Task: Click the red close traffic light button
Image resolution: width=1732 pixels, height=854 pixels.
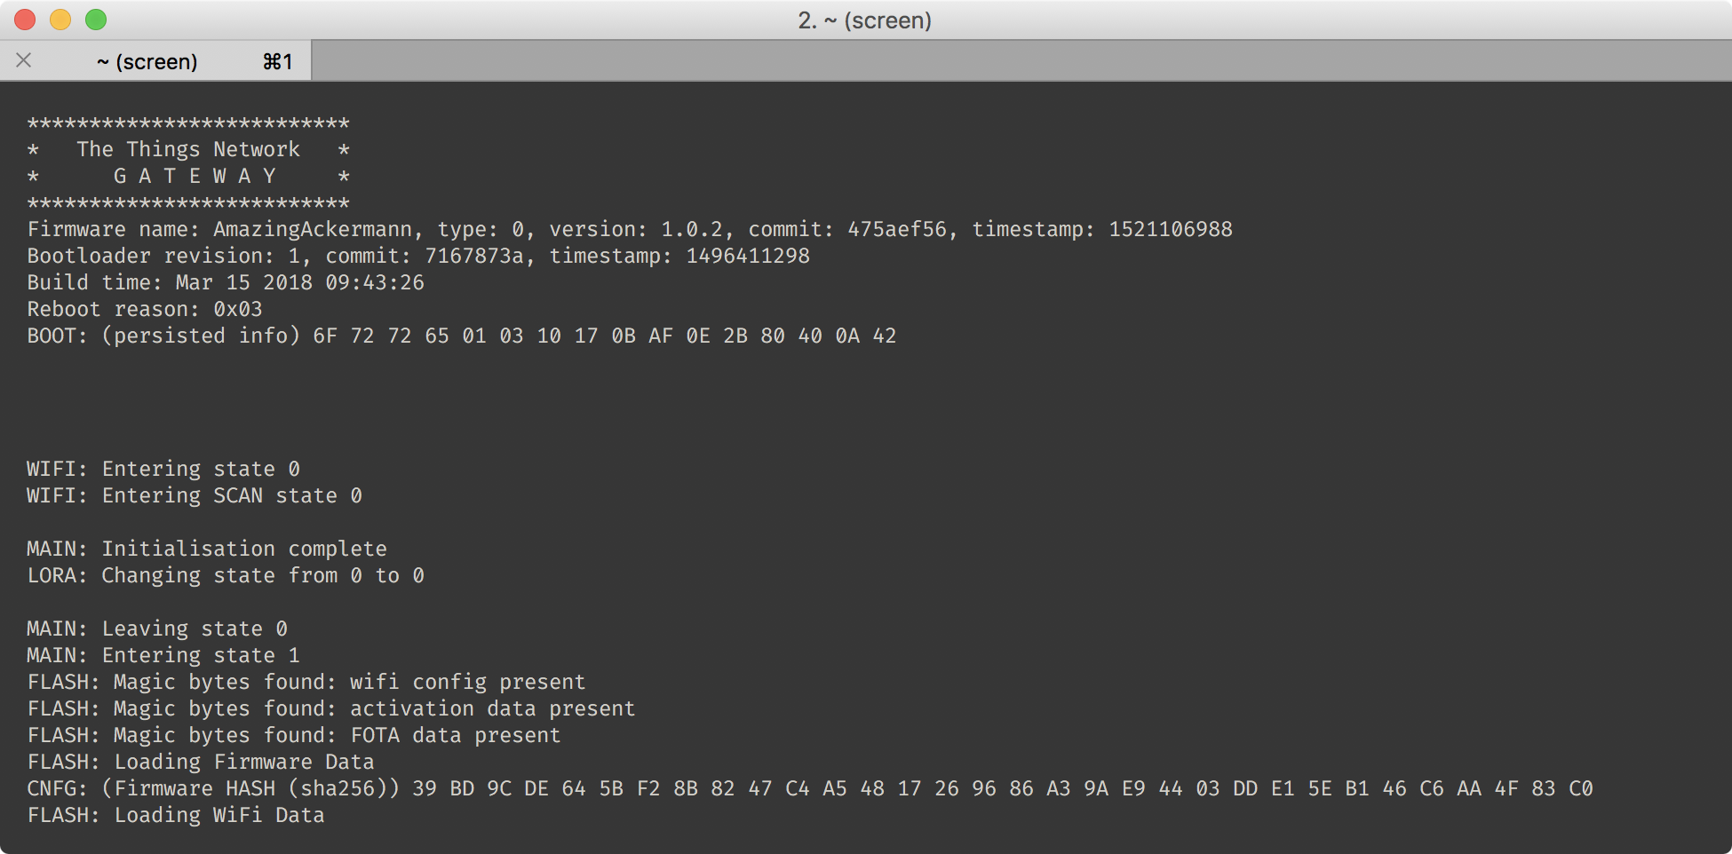Action: coord(24,19)
